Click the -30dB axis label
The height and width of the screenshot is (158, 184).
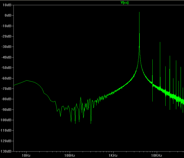pyautogui.click(x=6, y=47)
